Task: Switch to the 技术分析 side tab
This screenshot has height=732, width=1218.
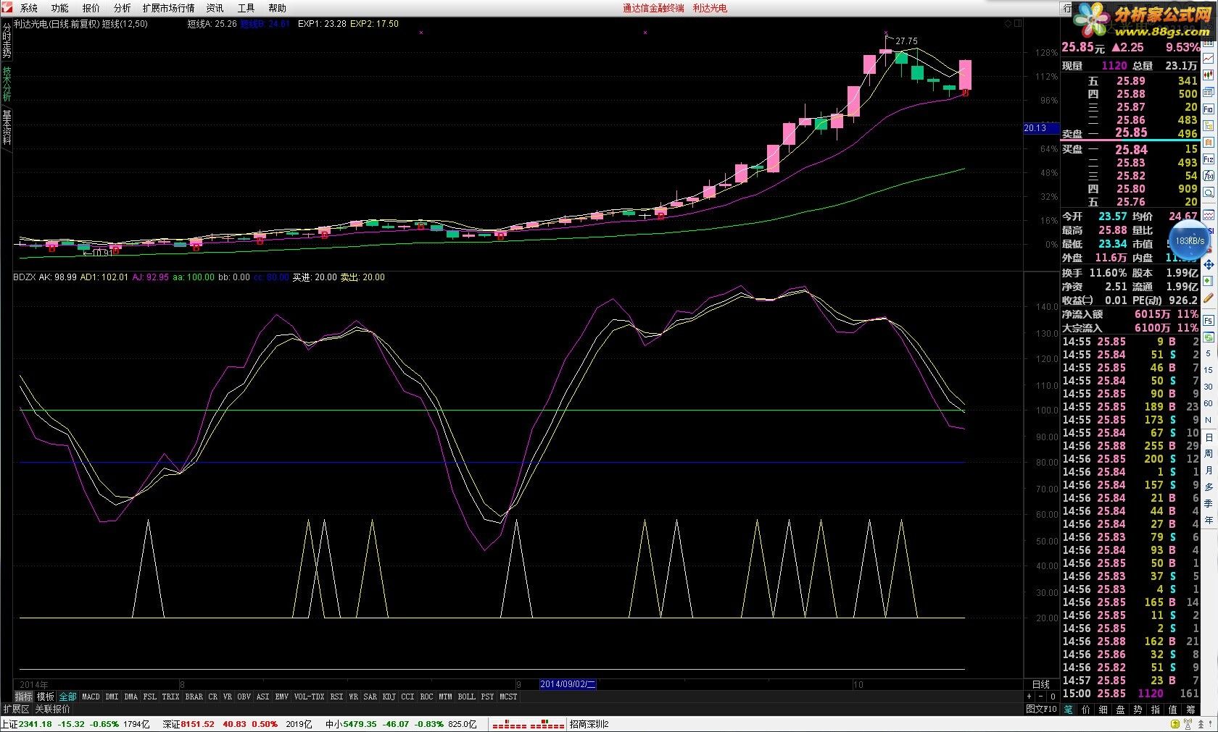Action: [x=7, y=84]
